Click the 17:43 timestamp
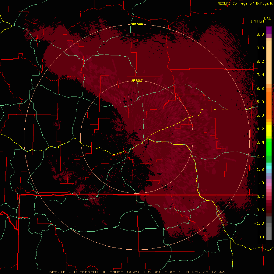The image size is (274, 274). pyautogui.click(x=218, y=272)
